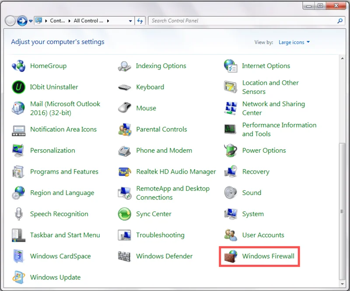Click the Back navigation button
Image resolution: width=350 pixels, height=291 pixels.
10,21
